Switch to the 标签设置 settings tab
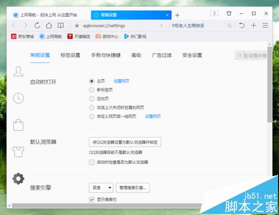Screen dimensions: 279x215 pyautogui.click(x=70, y=55)
